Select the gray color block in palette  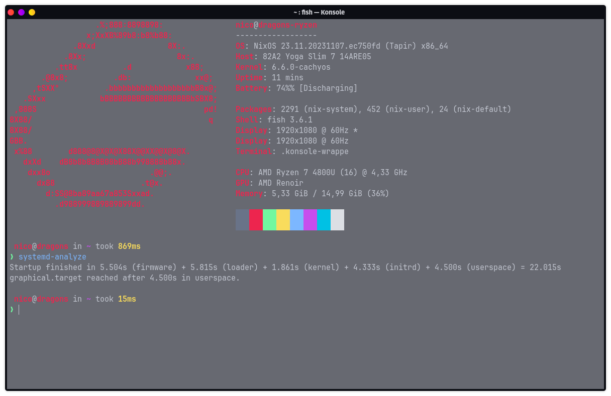(242, 220)
